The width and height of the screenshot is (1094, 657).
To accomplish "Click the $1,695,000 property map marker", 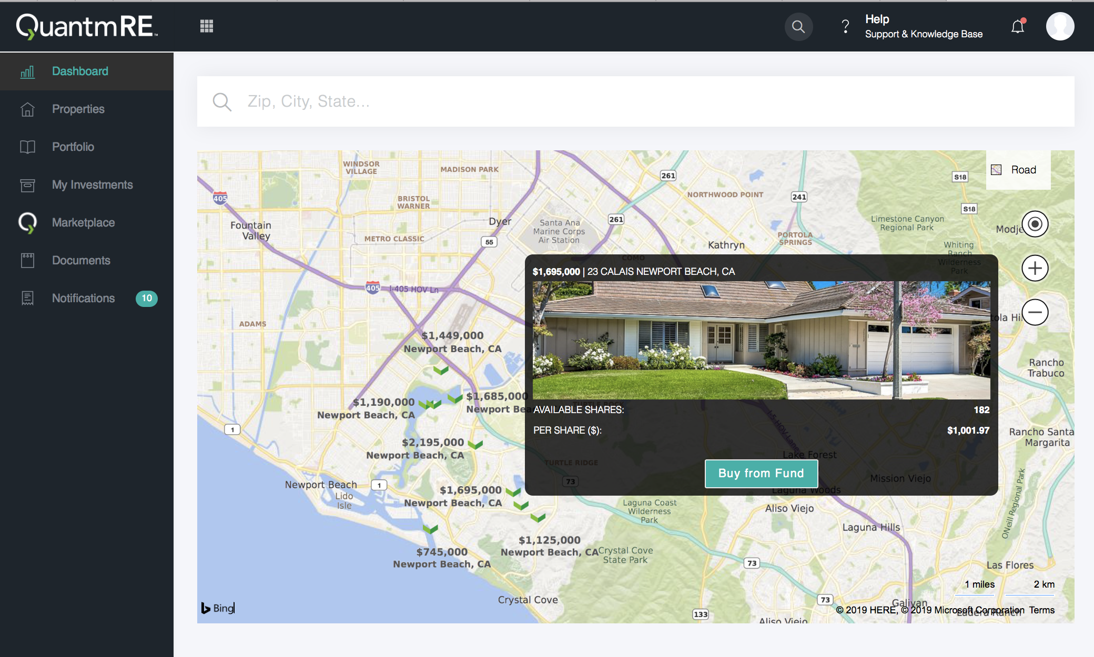I will click(x=513, y=492).
